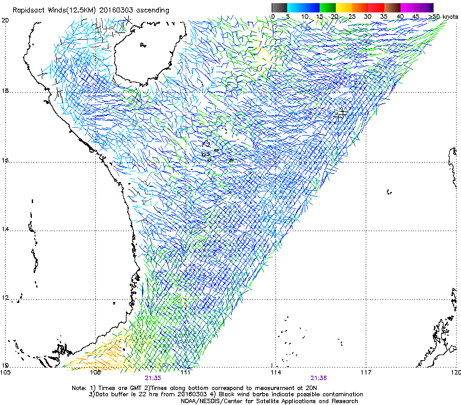
Task: Click the red 30–35 knots legend swatch
Action: 376,7
